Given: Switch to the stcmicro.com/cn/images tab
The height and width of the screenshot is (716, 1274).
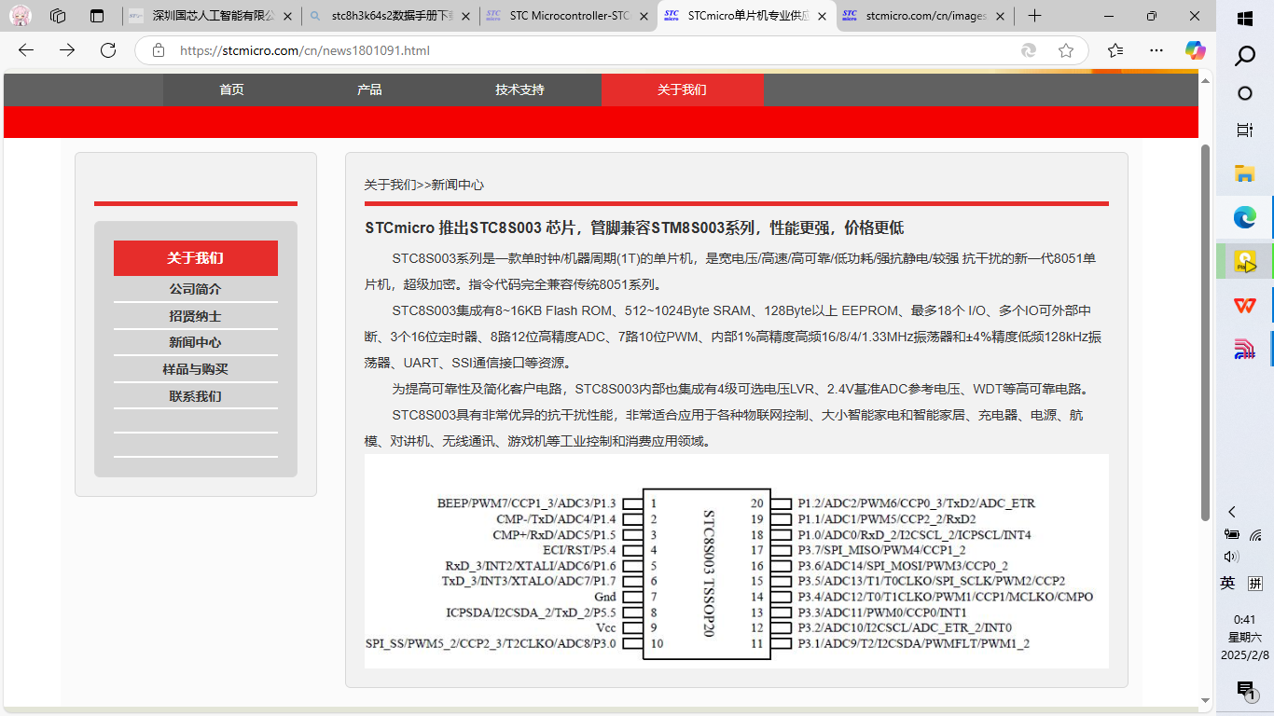Looking at the screenshot, I should click(x=925, y=16).
